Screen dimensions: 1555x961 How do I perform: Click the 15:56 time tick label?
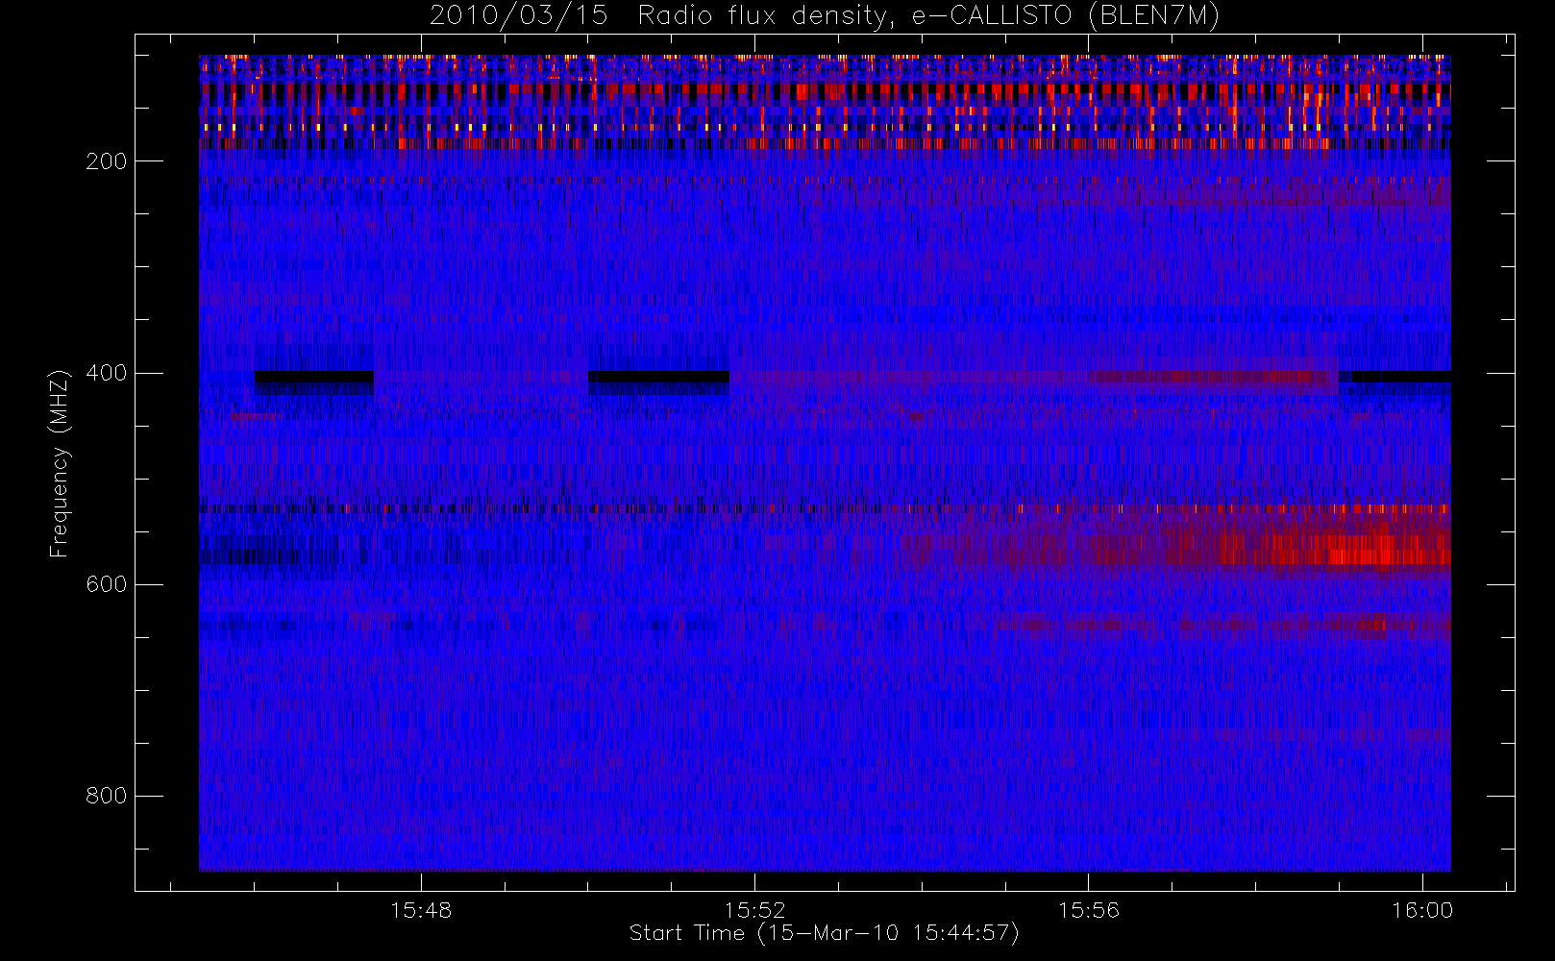coord(1089,910)
